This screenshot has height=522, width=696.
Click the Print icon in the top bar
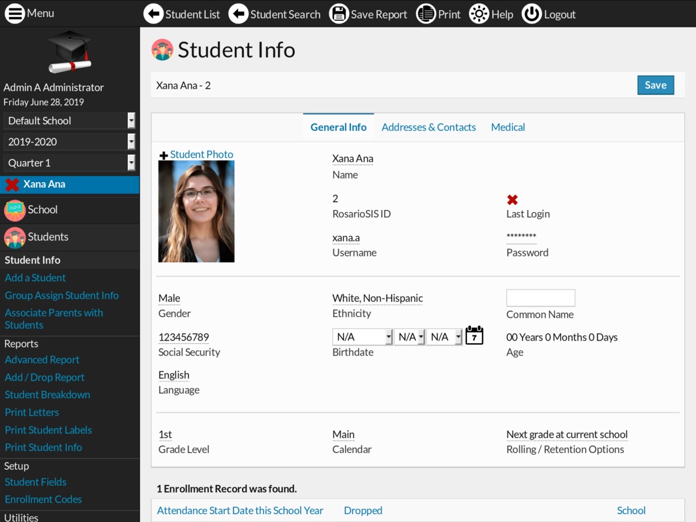(426, 14)
